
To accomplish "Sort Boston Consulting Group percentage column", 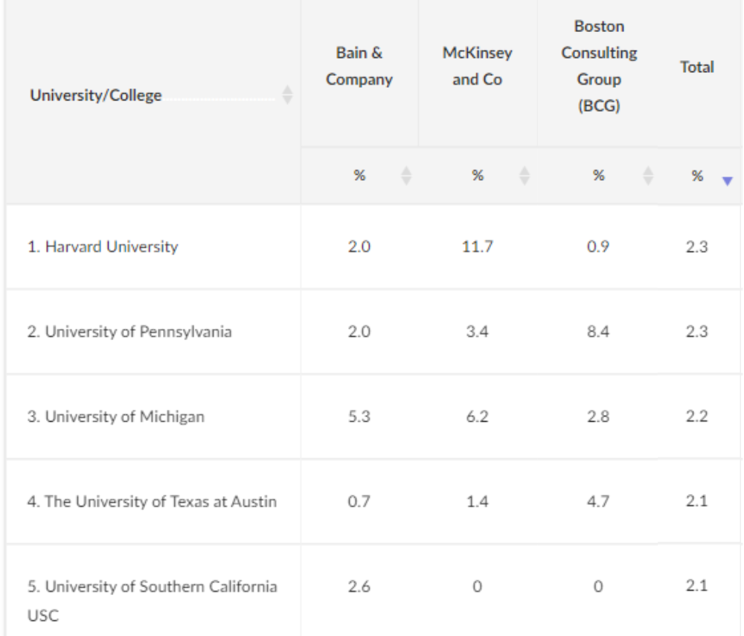I will [x=648, y=176].
